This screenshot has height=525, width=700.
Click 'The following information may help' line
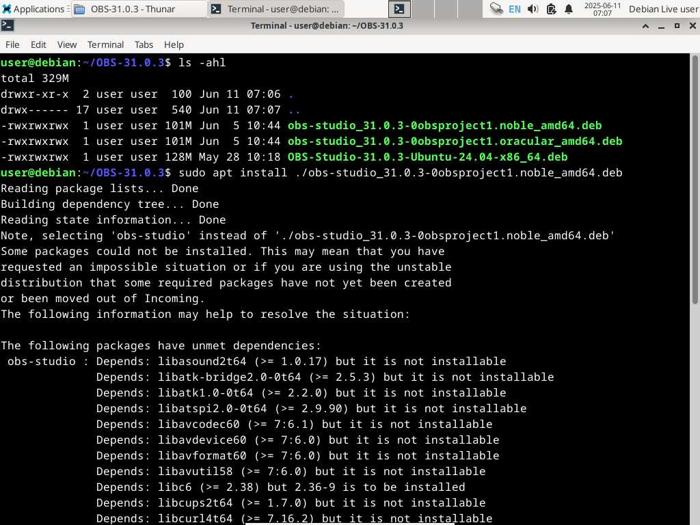(205, 314)
